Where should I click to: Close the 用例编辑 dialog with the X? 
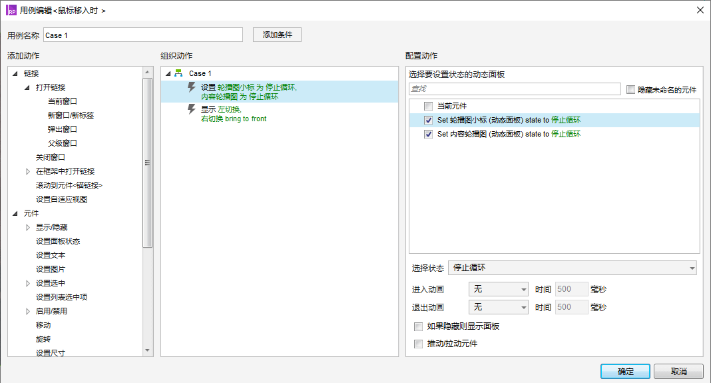[700, 10]
